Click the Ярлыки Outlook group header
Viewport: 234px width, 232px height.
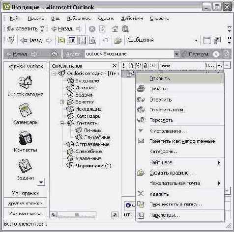click(26, 66)
